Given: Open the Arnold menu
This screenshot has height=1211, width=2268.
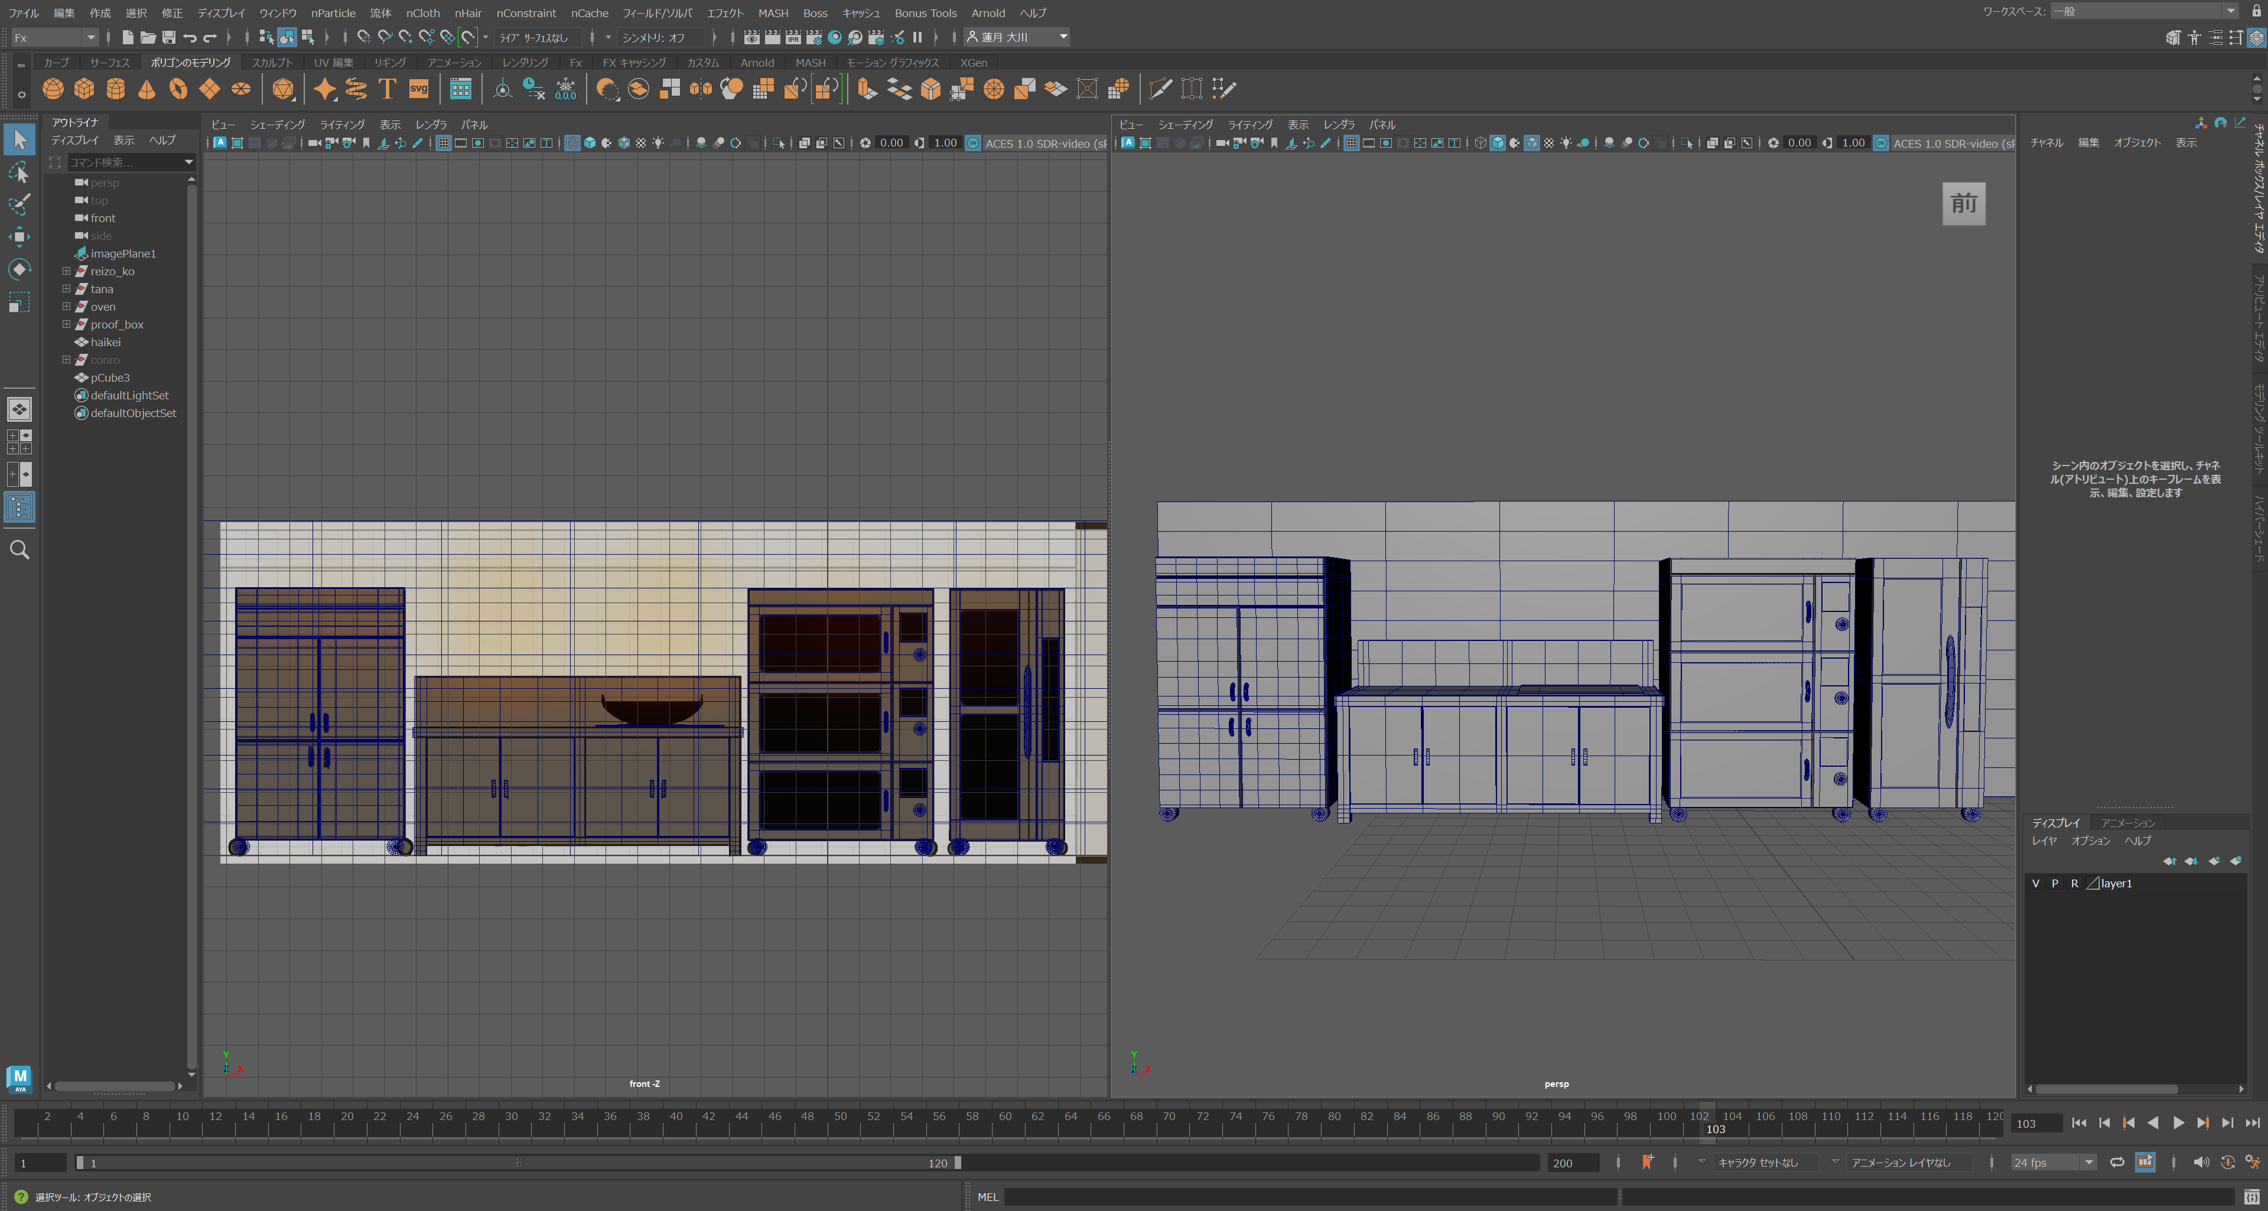Looking at the screenshot, I should pyautogui.click(x=988, y=13).
